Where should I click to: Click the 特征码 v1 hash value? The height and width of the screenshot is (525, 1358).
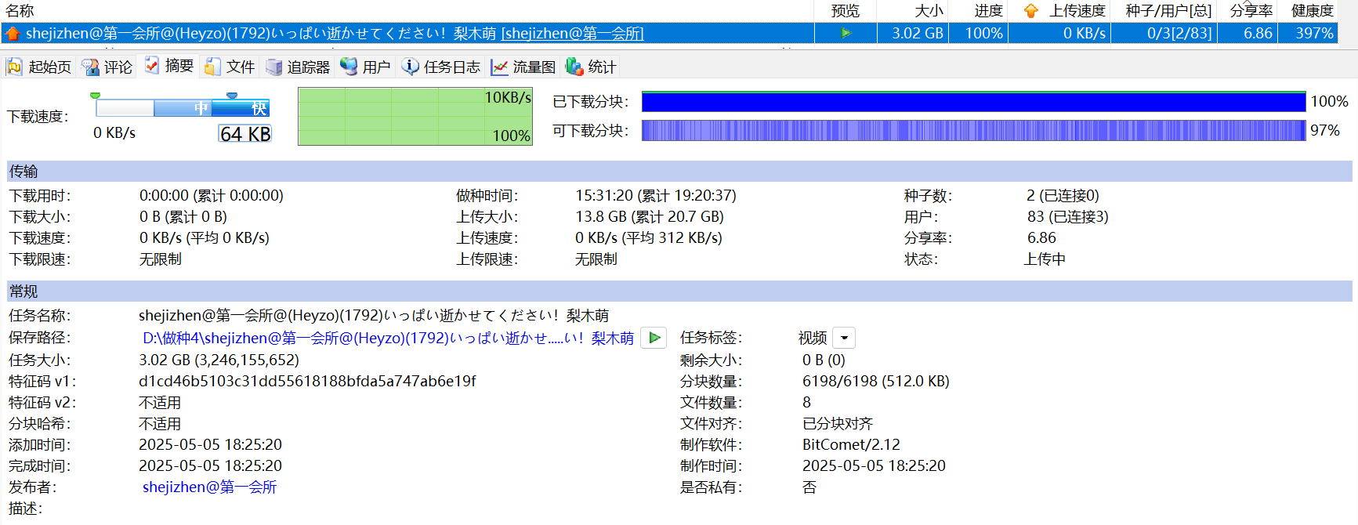307,381
